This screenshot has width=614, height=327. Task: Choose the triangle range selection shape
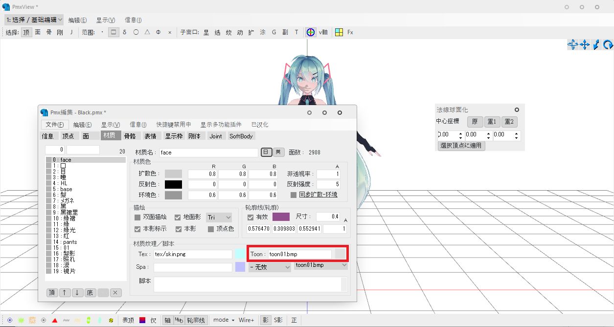tap(147, 32)
